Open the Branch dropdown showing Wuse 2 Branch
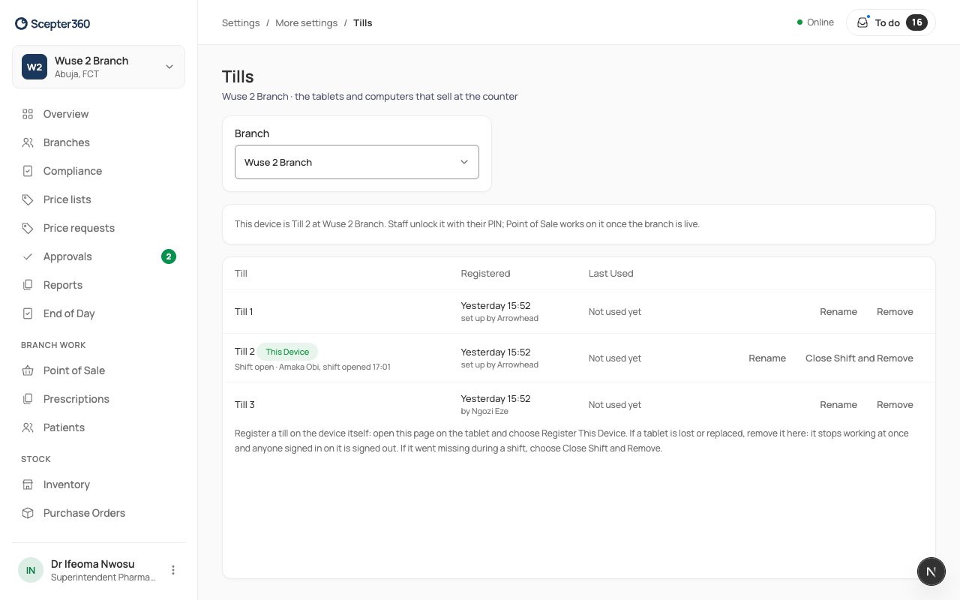This screenshot has width=960, height=600. tap(357, 162)
